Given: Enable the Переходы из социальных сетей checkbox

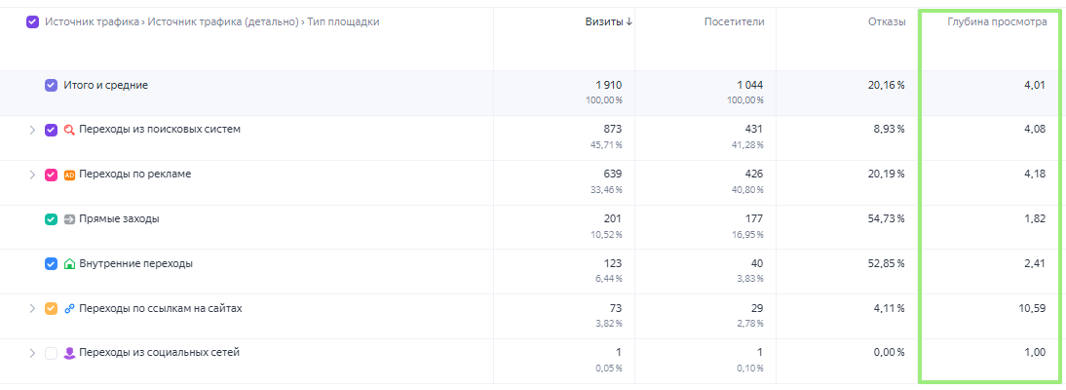Looking at the screenshot, I should pyautogui.click(x=51, y=353).
